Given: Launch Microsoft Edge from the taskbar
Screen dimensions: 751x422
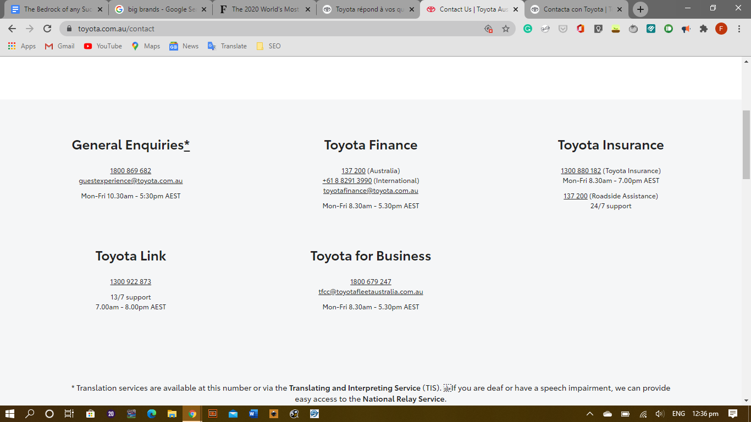Looking at the screenshot, I should click(152, 414).
